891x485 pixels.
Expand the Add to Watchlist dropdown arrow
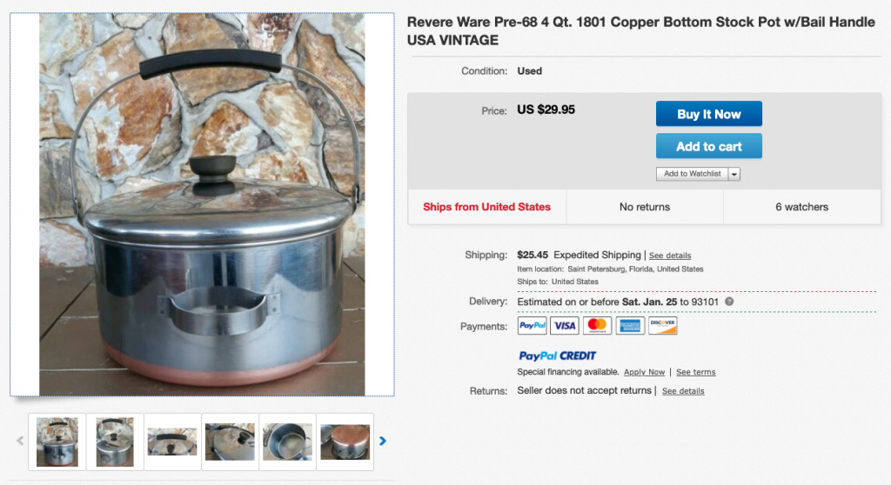click(734, 174)
